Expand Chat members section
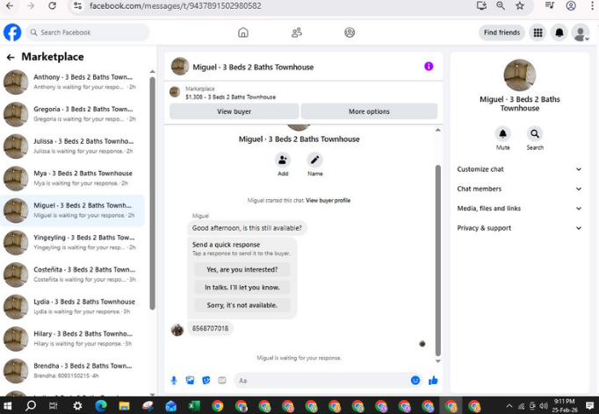Viewport: 599px width, 414px height. pos(520,189)
